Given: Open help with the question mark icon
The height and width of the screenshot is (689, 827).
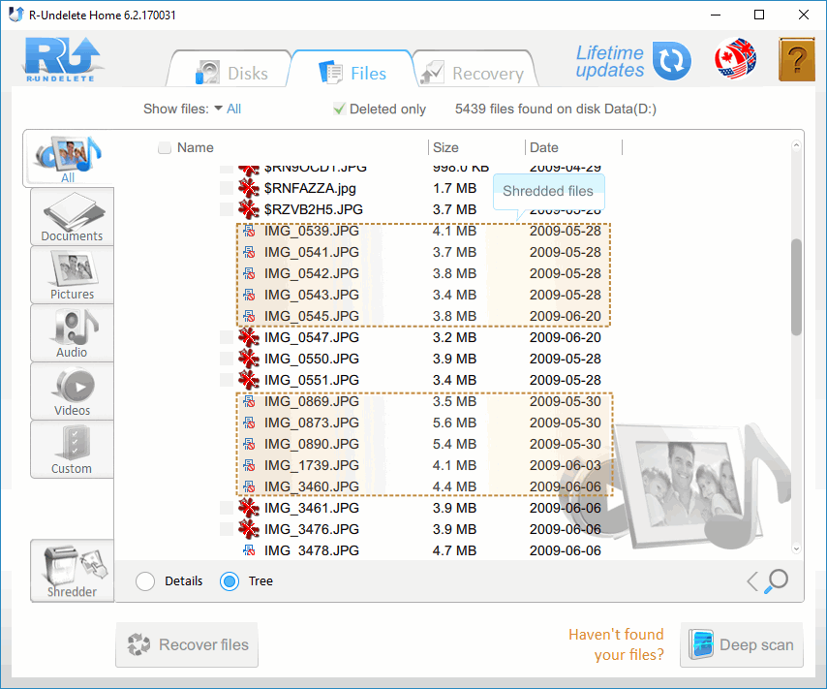Looking at the screenshot, I should (x=796, y=59).
